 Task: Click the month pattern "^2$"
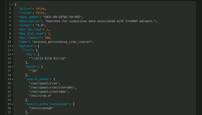[33, 71]
